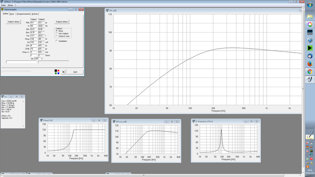Open Thunderbird from the taskbar
Image resolution: width=315 pixels, height=177 pixels.
point(309,56)
